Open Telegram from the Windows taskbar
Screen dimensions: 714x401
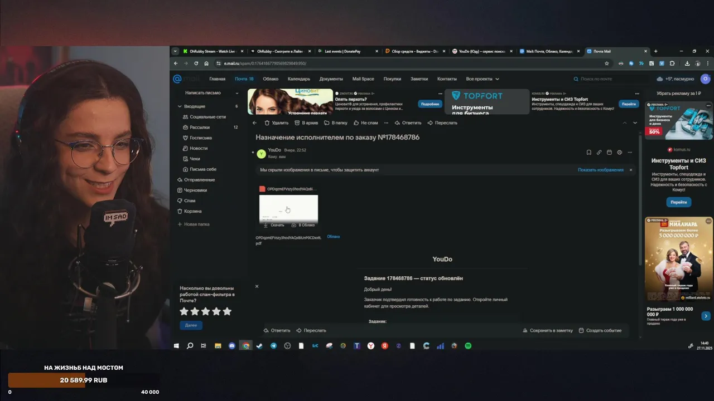point(273,346)
